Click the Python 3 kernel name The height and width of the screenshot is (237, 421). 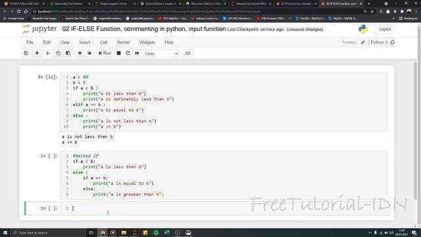pos(379,42)
